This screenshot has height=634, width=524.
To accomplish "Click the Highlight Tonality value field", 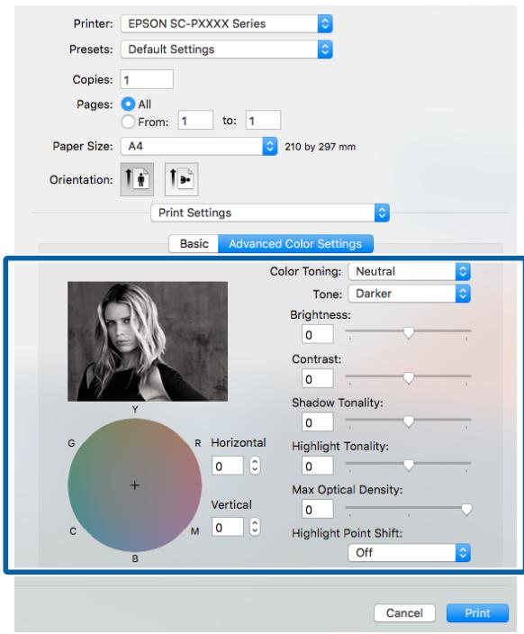I will 318,466.
